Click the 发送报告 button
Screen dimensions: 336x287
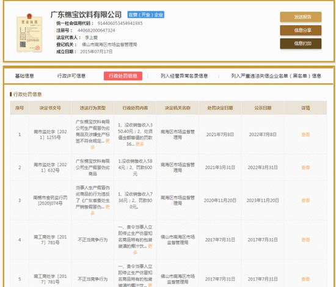301,17
